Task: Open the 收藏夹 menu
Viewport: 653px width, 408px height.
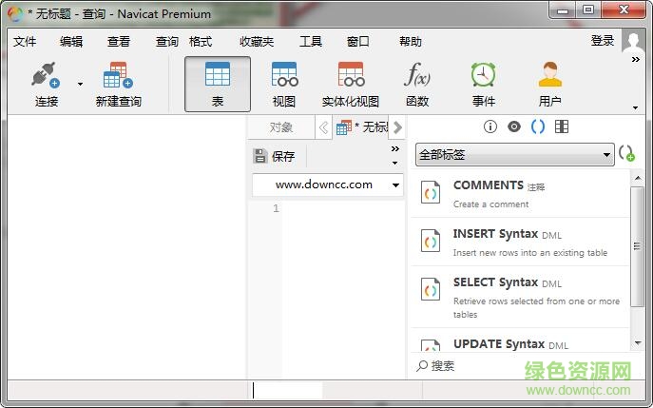Action: click(257, 42)
